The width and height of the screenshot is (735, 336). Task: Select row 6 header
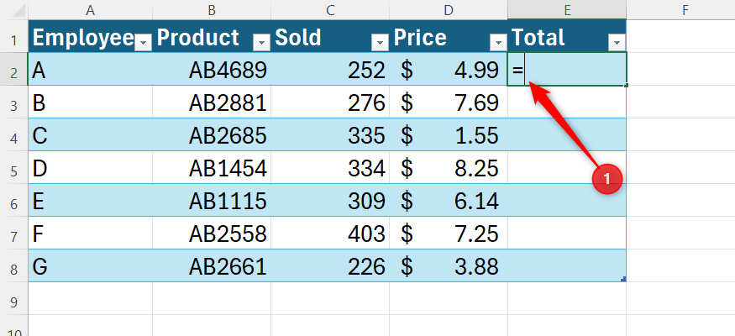(14, 200)
